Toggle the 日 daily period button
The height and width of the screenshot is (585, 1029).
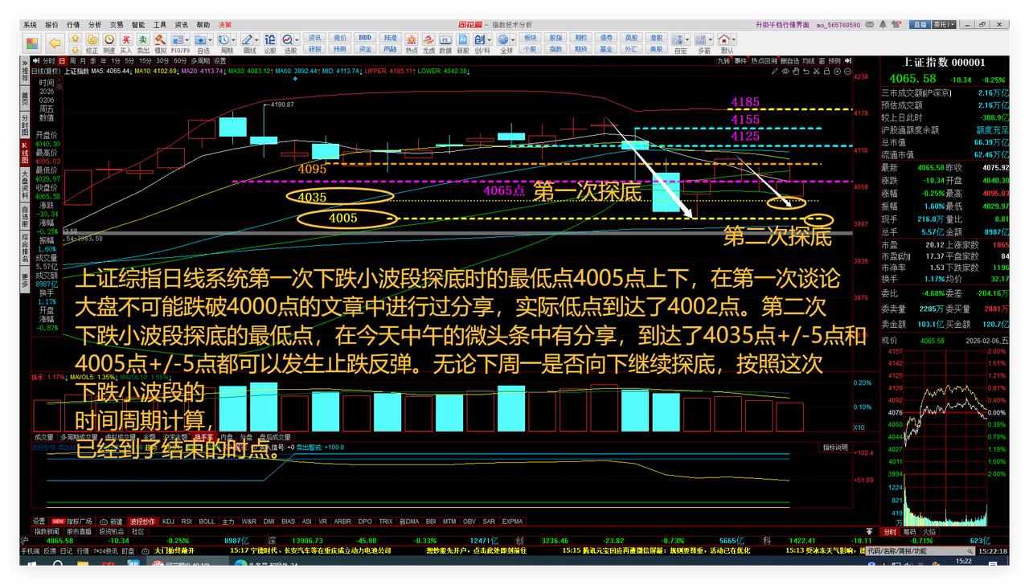point(62,61)
